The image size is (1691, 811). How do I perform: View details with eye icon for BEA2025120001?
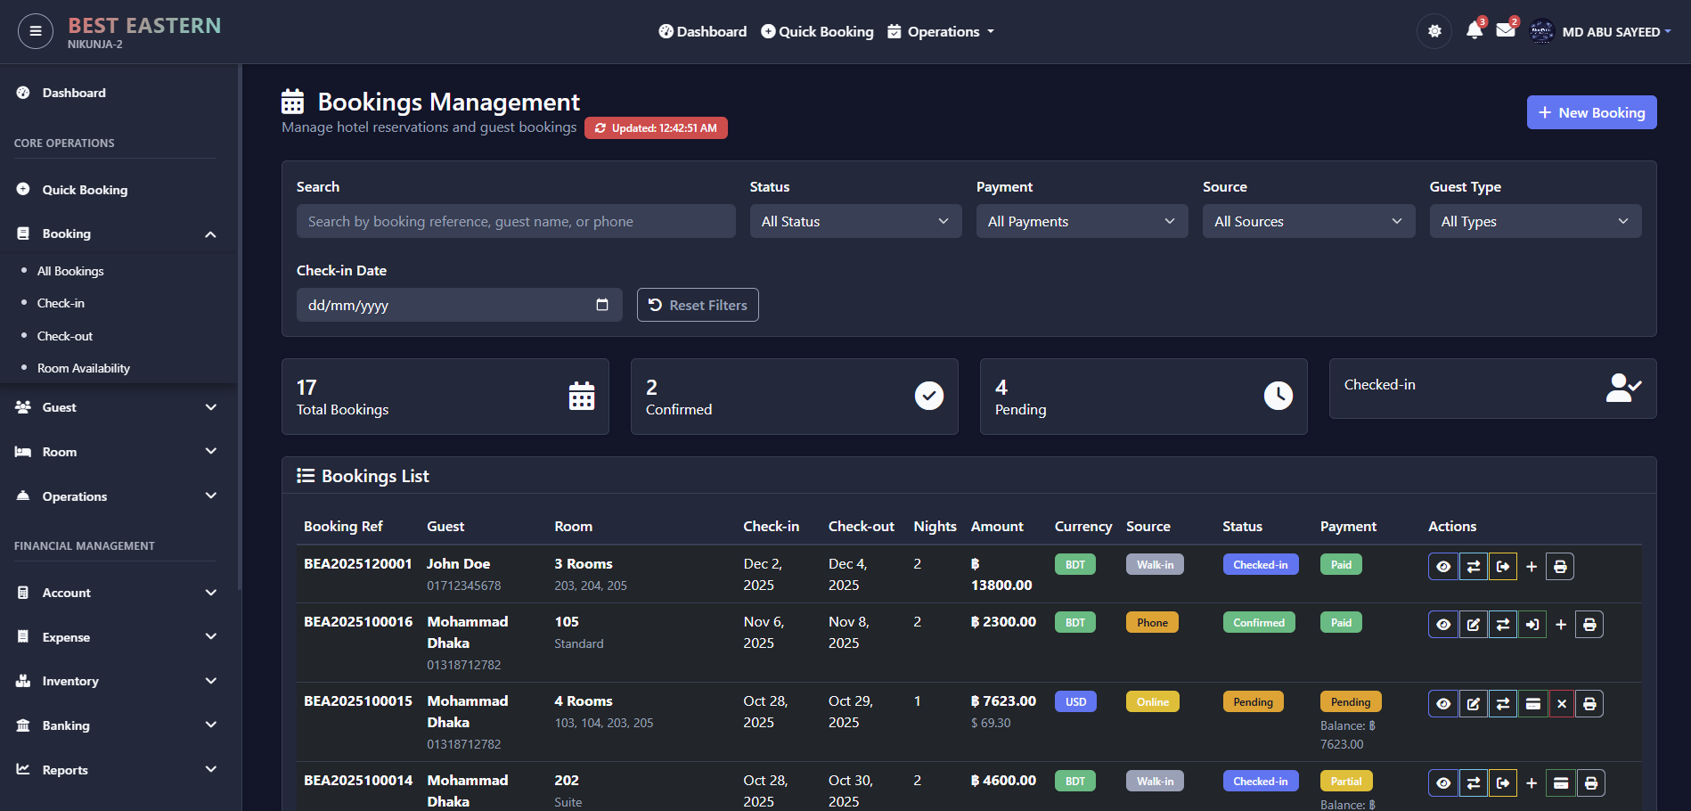(x=1443, y=567)
